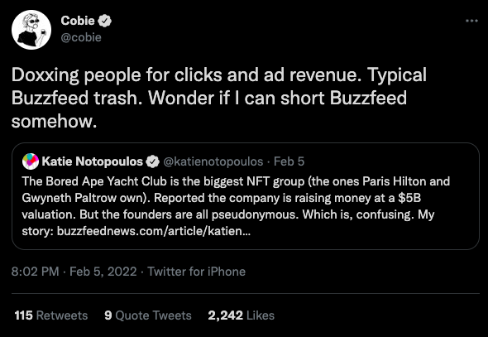Open the quoted tweet about Bored Ape Yacht Club
The height and width of the screenshot is (337, 488).
tap(246, 196)
